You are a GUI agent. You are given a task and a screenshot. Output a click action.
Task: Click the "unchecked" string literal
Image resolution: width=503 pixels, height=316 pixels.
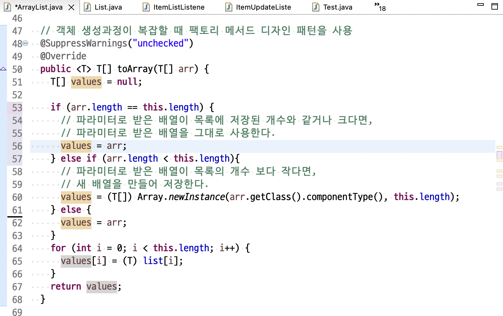pyautogui.click(x=160, y=43)
